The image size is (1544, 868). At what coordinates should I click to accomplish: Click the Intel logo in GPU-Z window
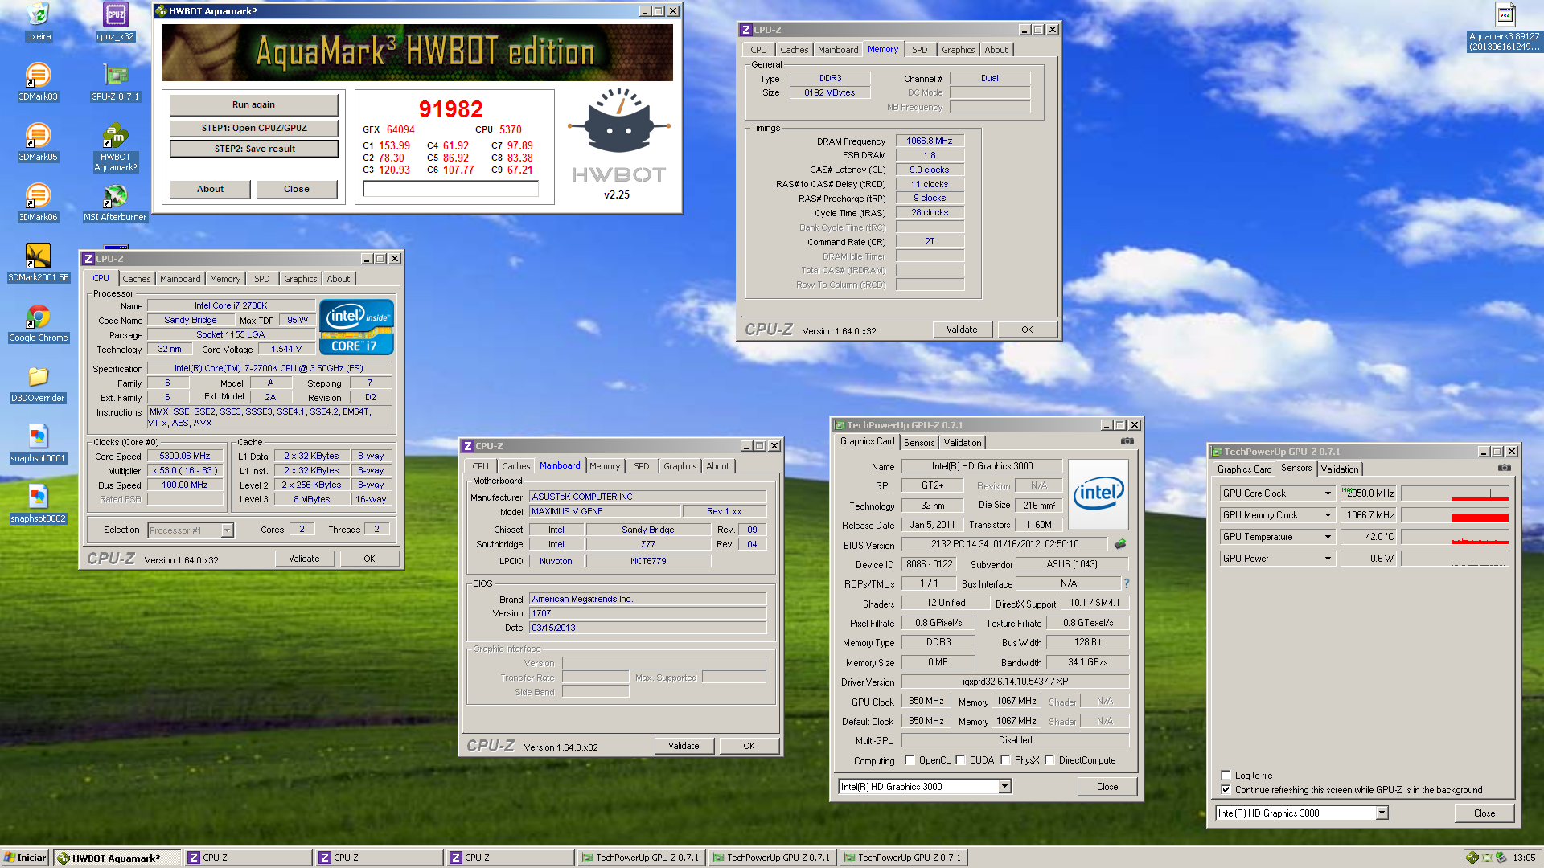1098,493
